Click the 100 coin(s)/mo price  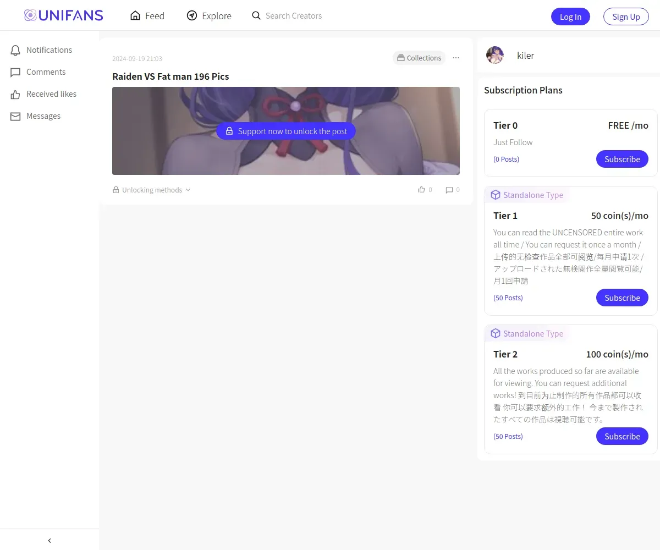pos(617,354)
